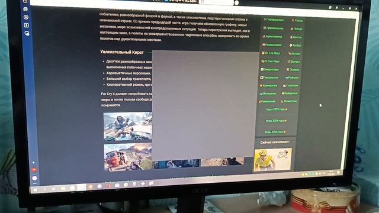379x213 pixels.
Task: Click the plus icon in browser sidebar
Action: 34,163
